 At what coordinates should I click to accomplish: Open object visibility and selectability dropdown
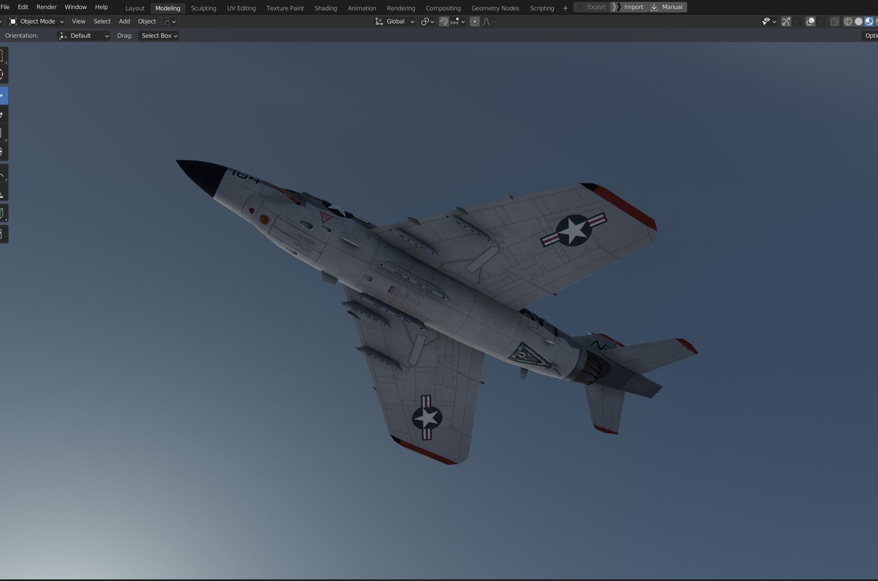tap(769, 21)
